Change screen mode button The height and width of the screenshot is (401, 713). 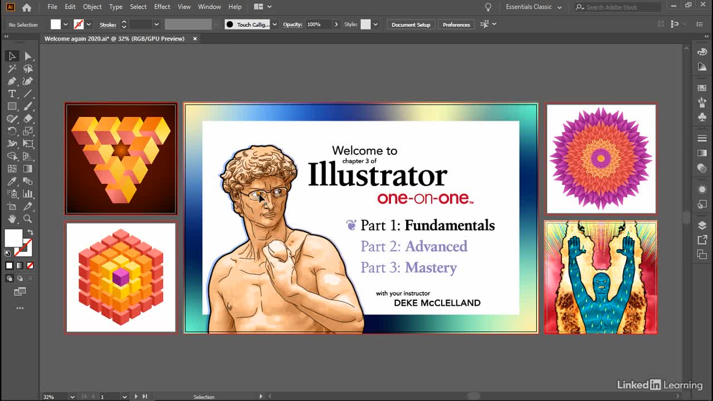click(x=20, y=291)
